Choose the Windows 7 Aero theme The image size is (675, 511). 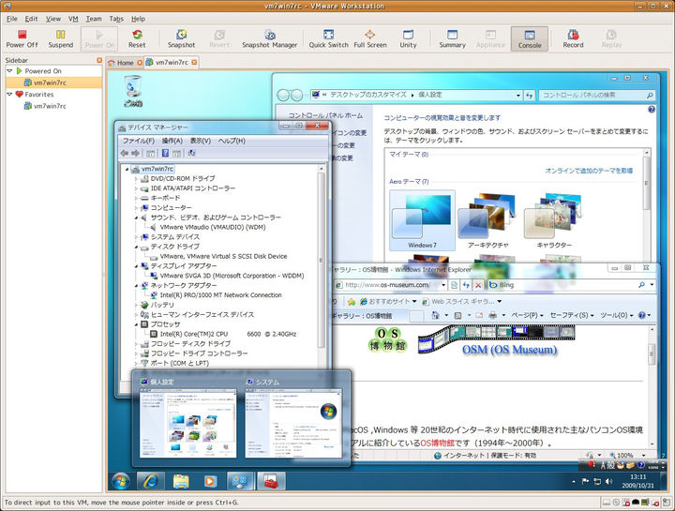pos(422,220)
